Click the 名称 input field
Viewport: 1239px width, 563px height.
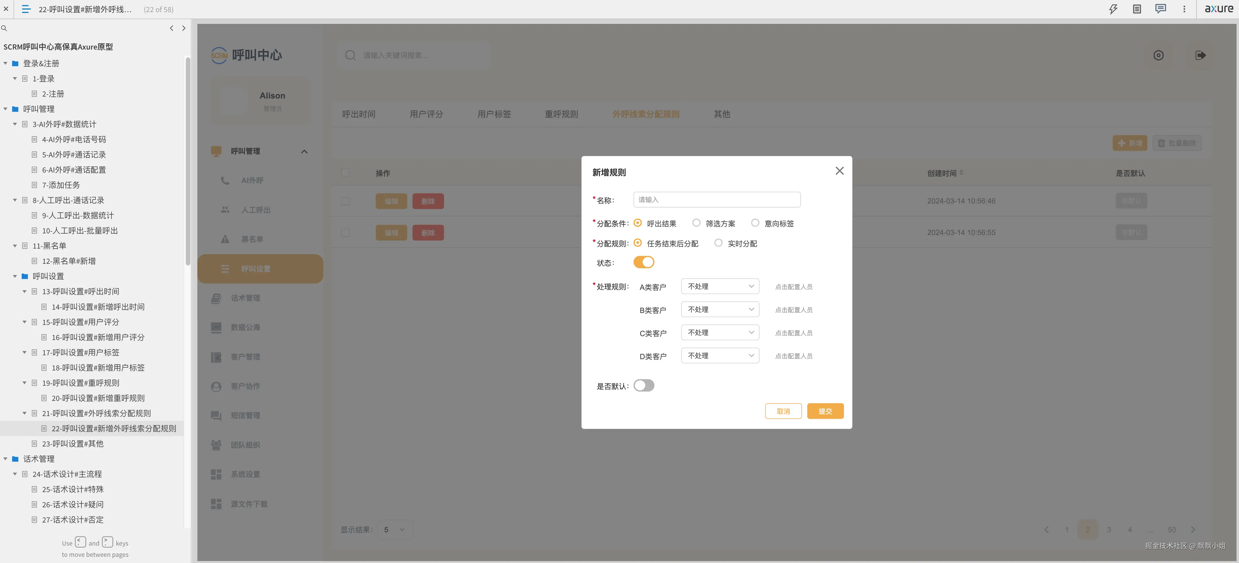pyautogui.click(x=717, y=200)
